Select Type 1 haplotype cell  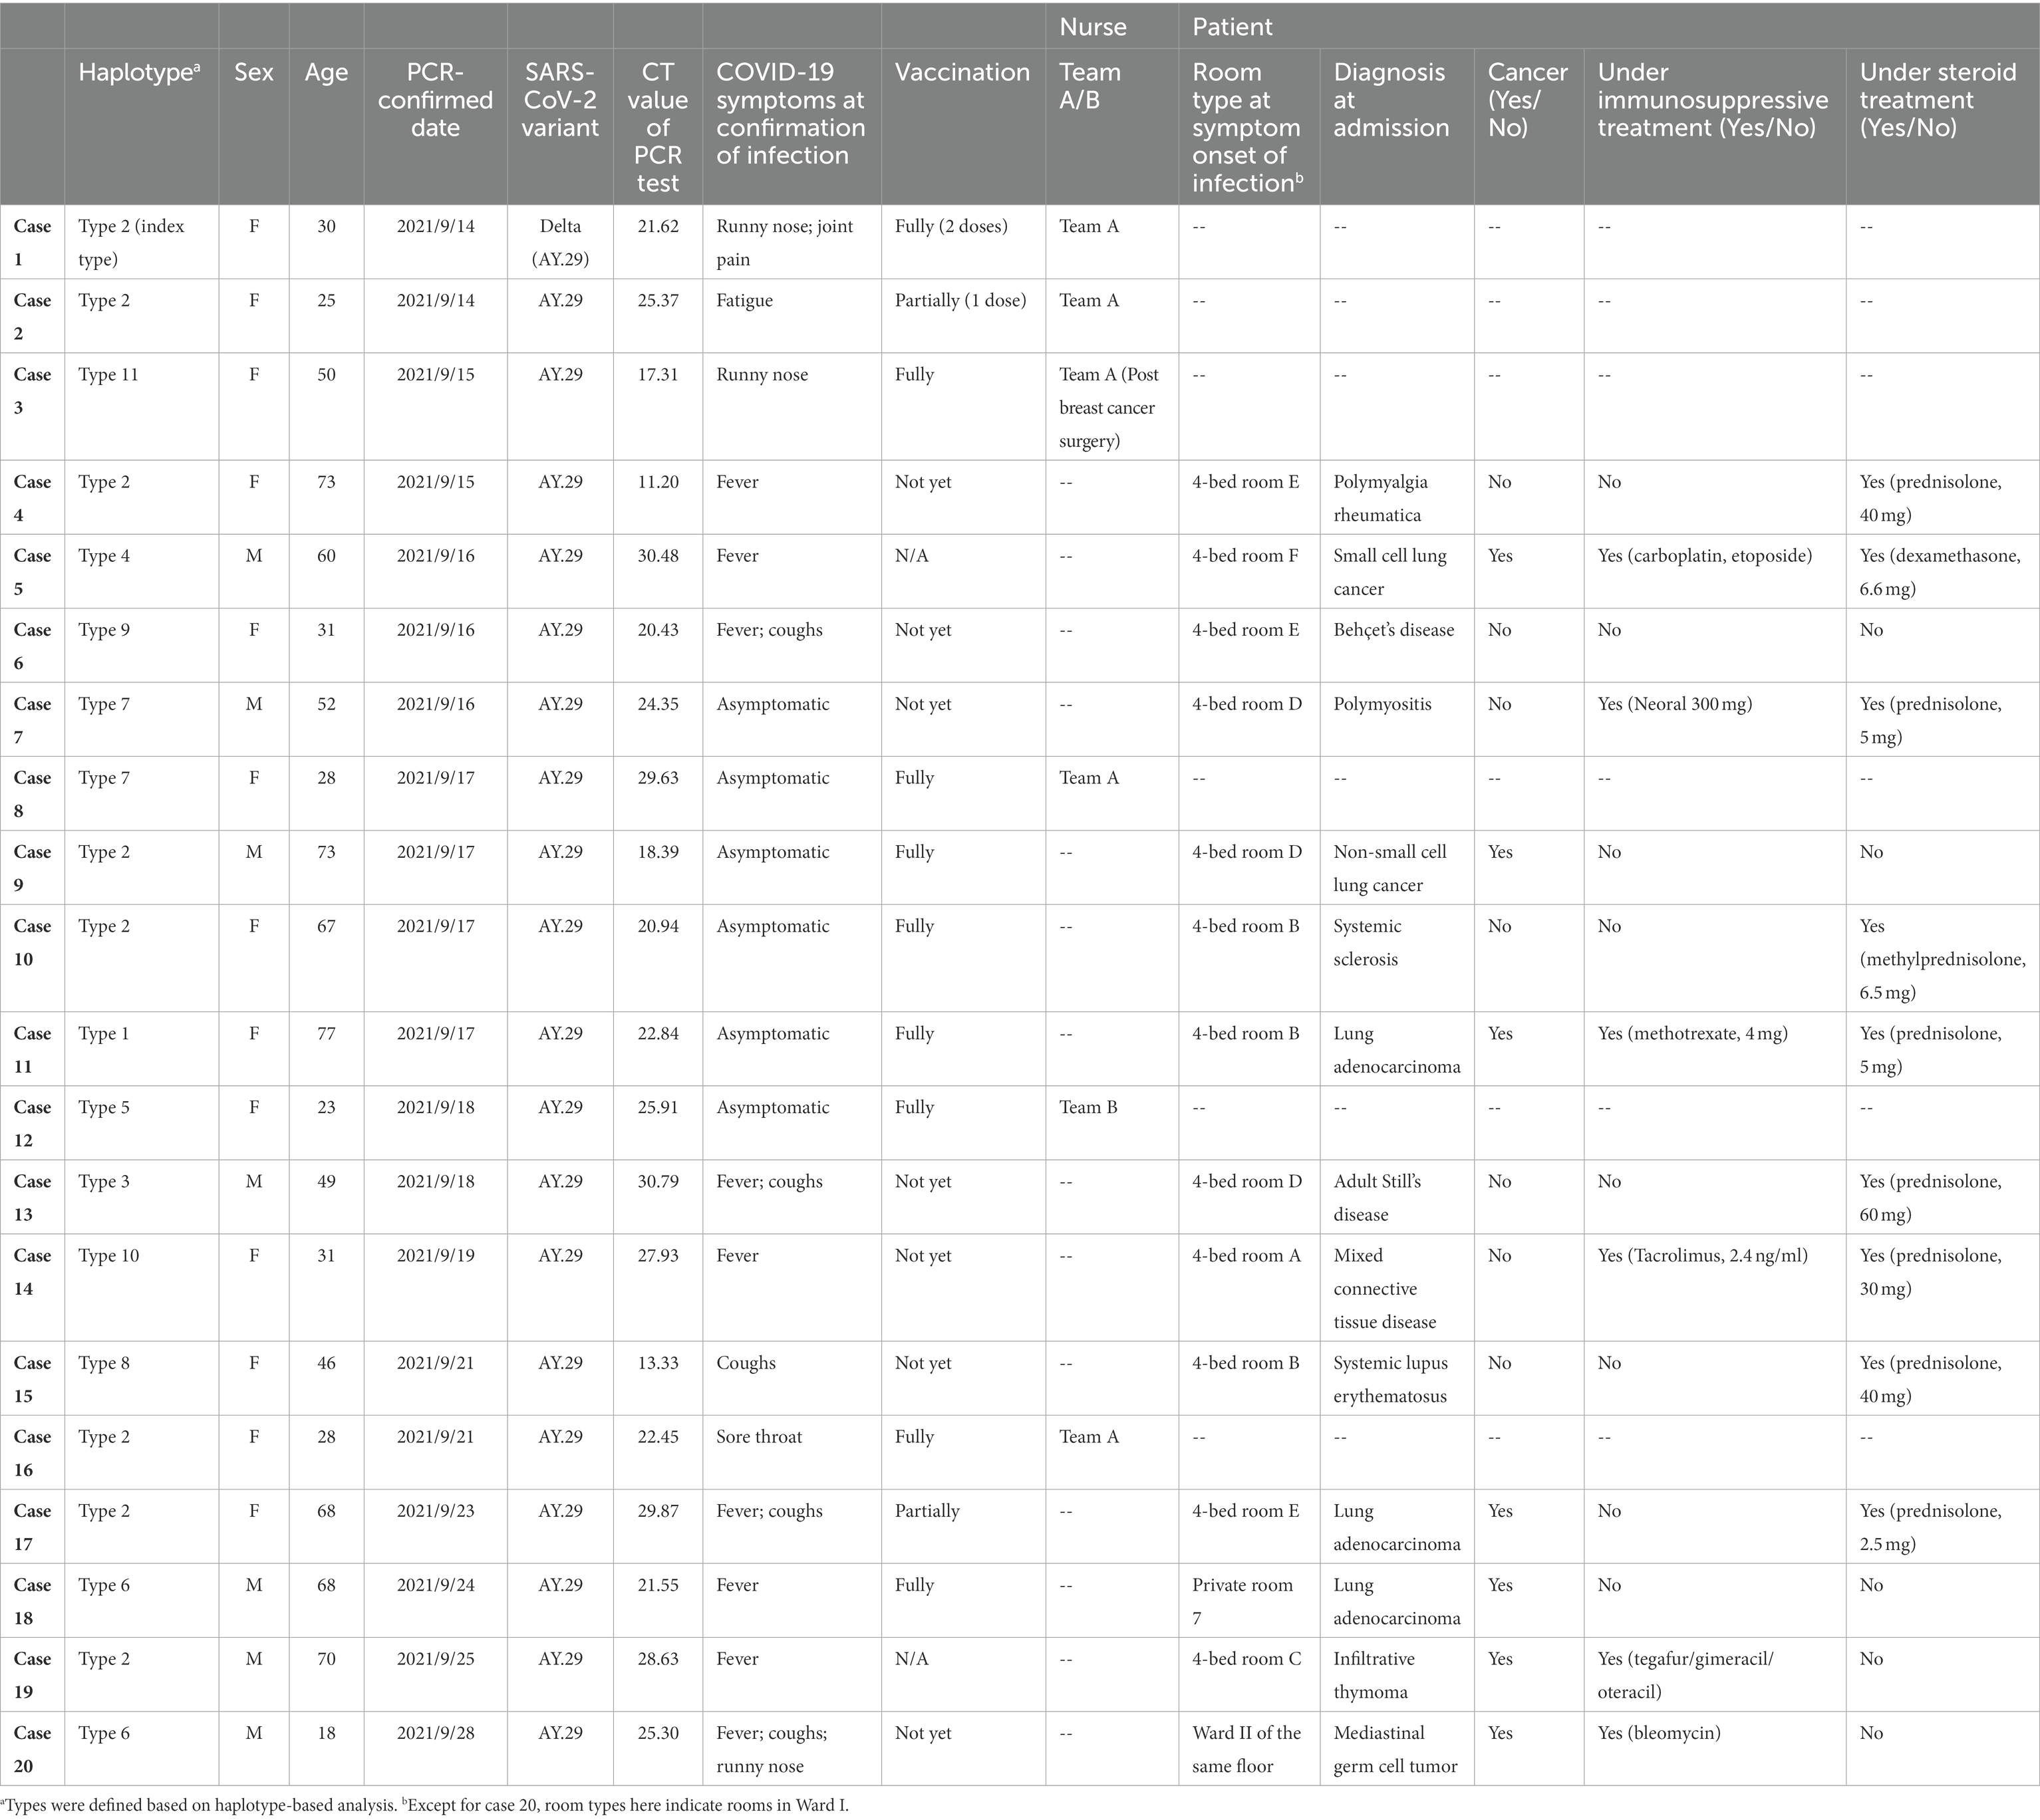[103, 1034]
